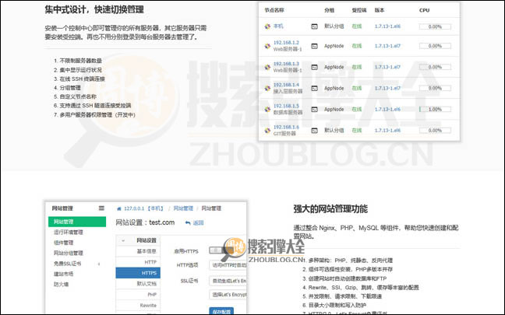Switch to the 默认文档 settings tab
The image size is (505, 315).
pos(138,284)
